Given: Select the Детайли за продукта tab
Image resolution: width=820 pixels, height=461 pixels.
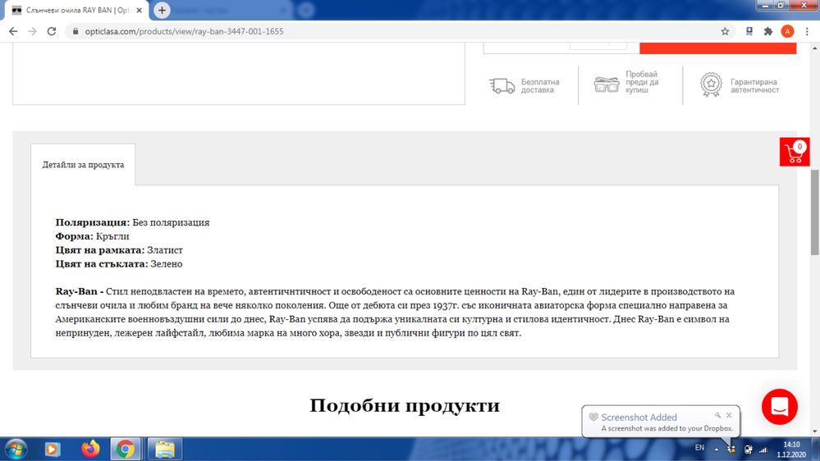Looking at the screenshot, I should tap(83, 165).
